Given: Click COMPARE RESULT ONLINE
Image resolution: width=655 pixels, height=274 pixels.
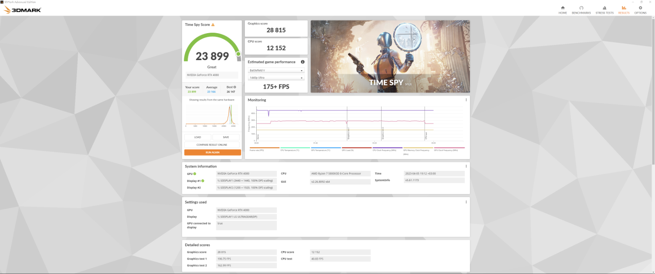Looking at the screenshot, I should point(212,145).
